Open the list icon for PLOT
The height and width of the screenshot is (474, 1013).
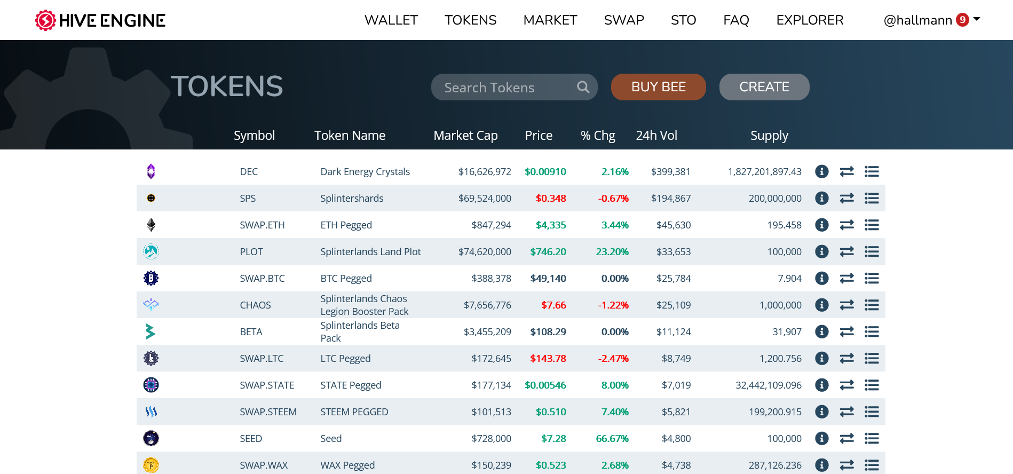872,251
